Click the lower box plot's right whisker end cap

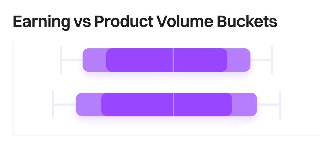point(280,105)
